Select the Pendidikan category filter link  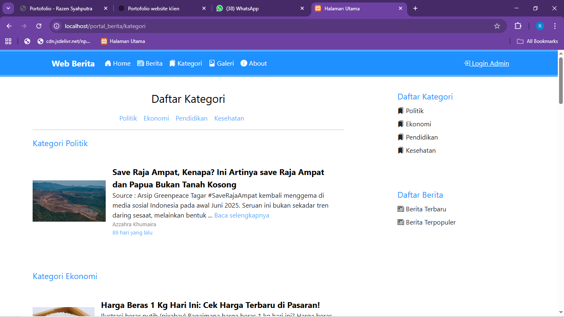coord(191,118)
